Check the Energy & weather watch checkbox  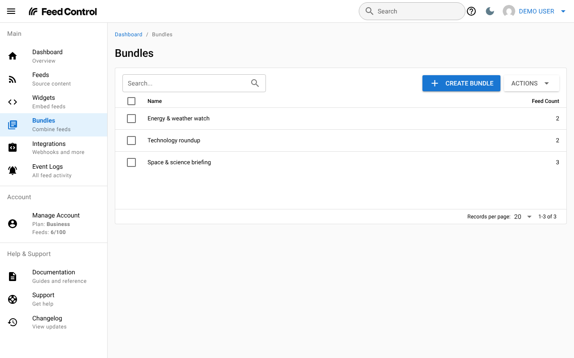tap(131, 119)
